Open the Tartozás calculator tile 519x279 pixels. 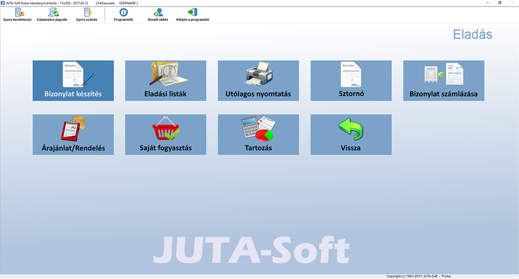(258, 135)
